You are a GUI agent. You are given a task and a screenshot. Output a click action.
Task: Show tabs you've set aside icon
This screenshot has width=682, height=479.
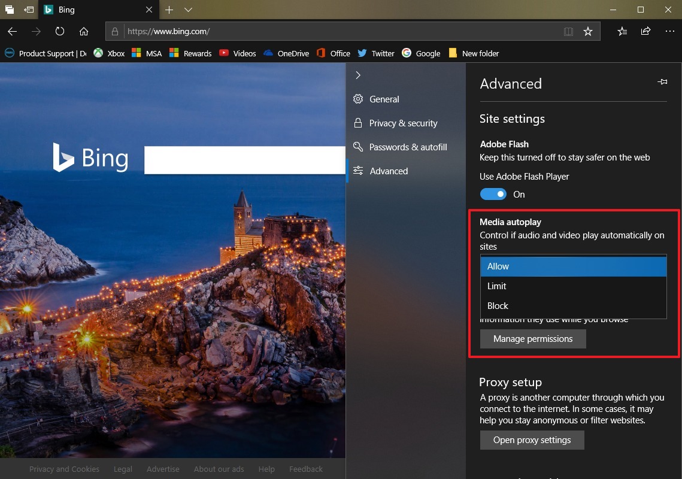[x=9, y=10]
